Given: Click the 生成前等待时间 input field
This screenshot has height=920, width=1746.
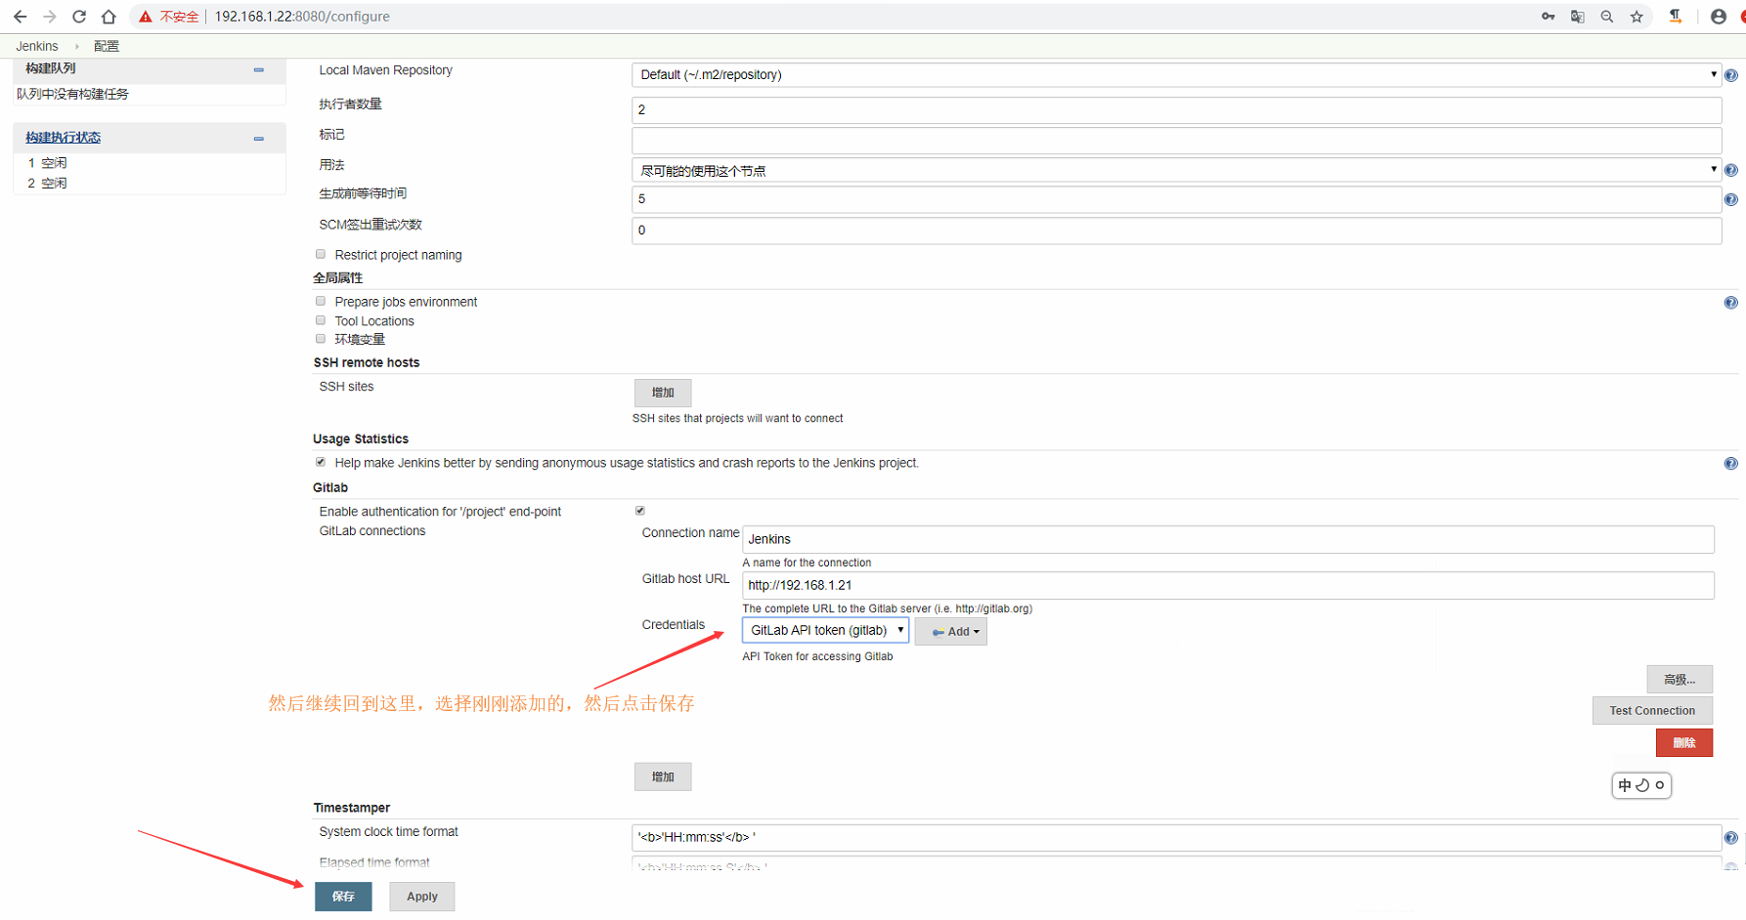Looking at the screenshot, I should [1176, 199].
